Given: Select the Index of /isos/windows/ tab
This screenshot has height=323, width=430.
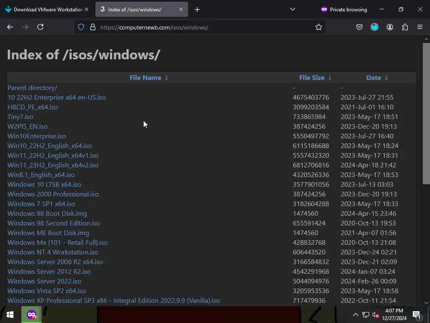Looking at the screenshot, I should [142, 9].
